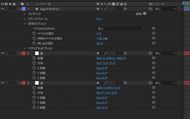Click the audio speaker column header icon
Viewport: 190px width, 119px height.
(x=6, y=4)
